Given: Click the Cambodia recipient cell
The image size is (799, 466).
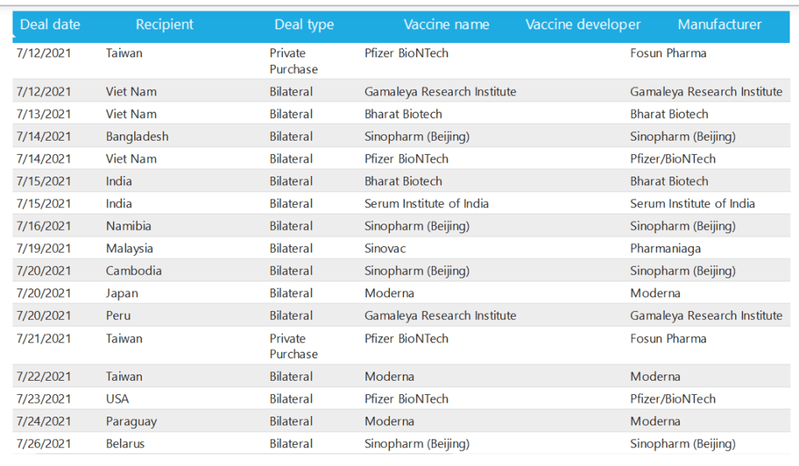Looking at the screenshot, I should [x=134, y=271].
